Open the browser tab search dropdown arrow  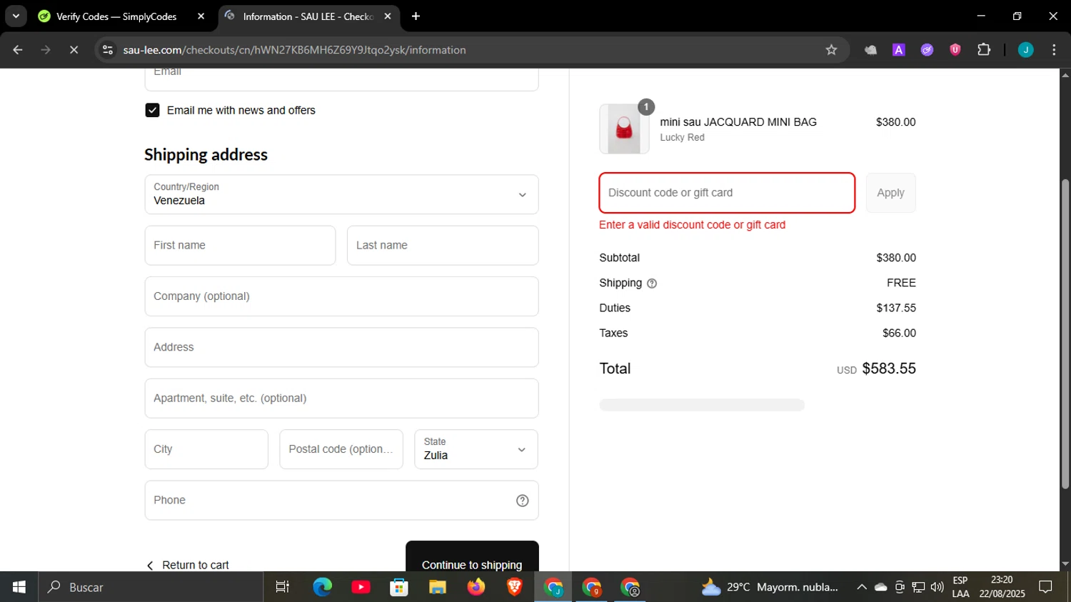pyautogui.click(x=16, y=16)
